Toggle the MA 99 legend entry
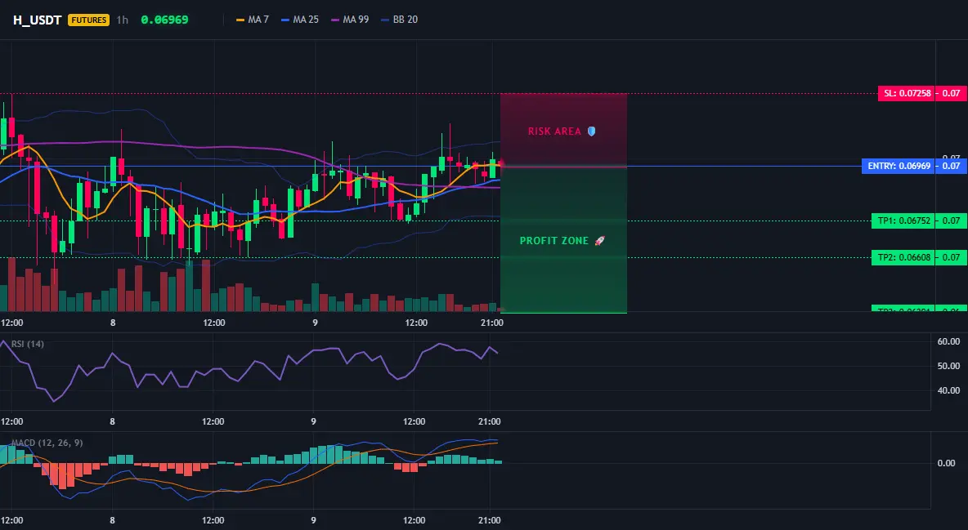The height and width of the screenshot is (530, 968). [x=350, y=20]
